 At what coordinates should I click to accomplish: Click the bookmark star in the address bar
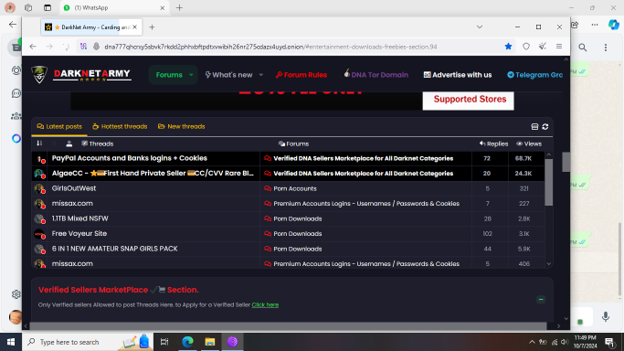(508, 47)
